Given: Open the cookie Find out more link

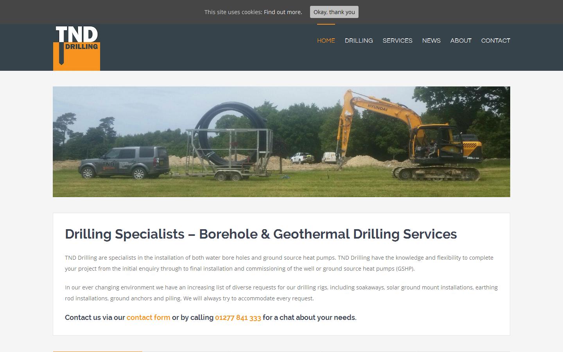Looking at the screenshot, I should 283,12.
